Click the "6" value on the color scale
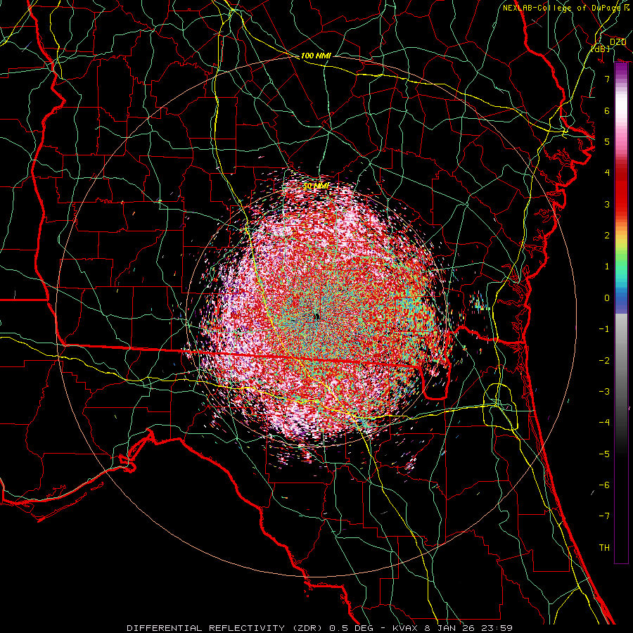The image size is (633, 633). point(607,110)
